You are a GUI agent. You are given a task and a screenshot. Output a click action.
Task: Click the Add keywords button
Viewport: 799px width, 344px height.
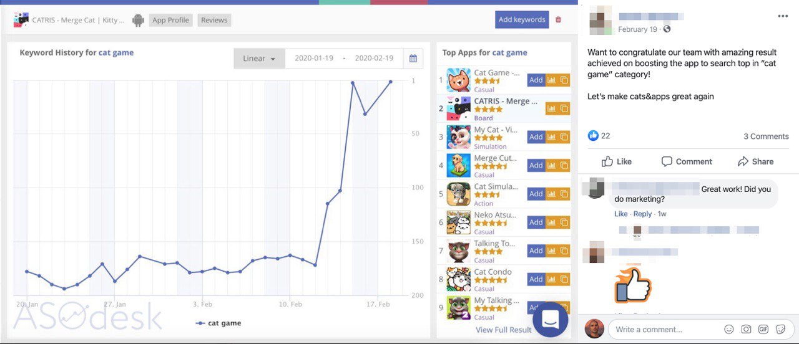(522, 19)
